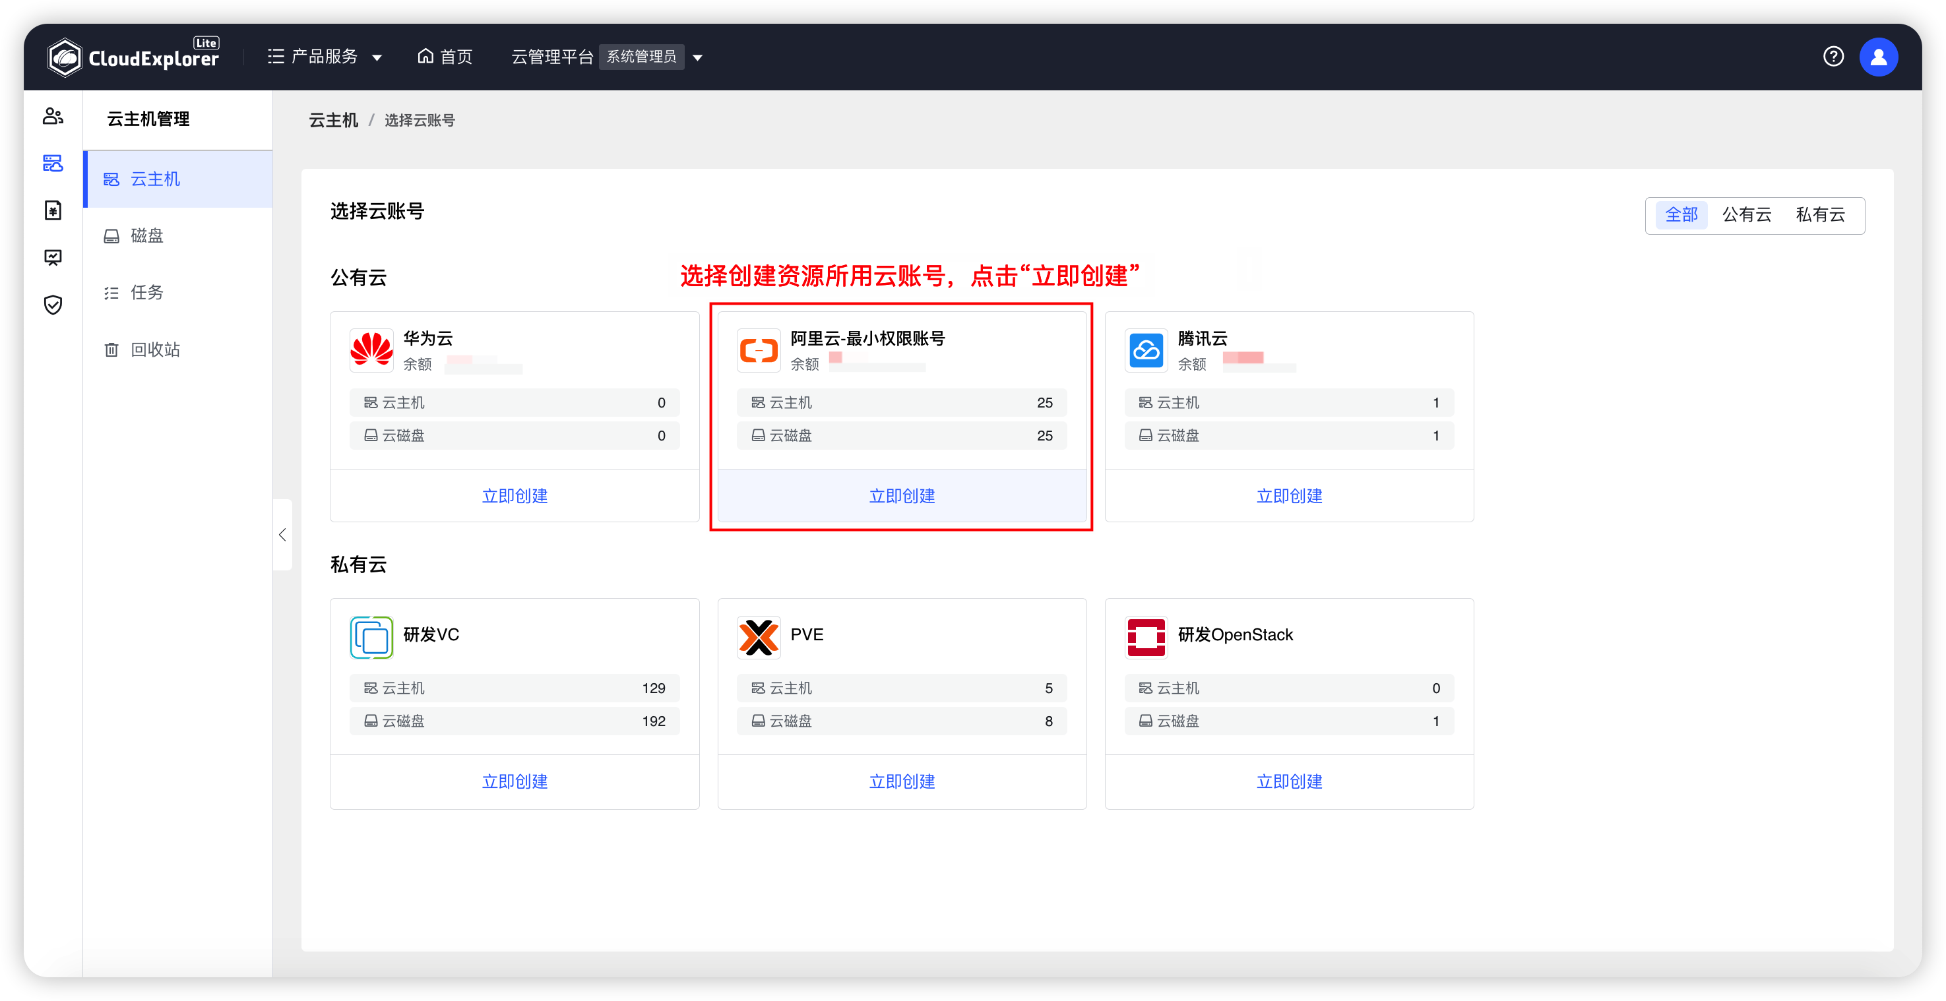Screen dimensions: 1946x1001
Task: Click the user avatar icon
Action: tap(1879, 56)
